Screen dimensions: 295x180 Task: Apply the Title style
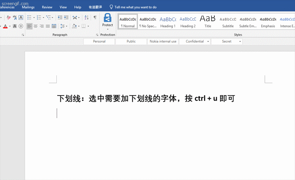(x=208, y=21)
